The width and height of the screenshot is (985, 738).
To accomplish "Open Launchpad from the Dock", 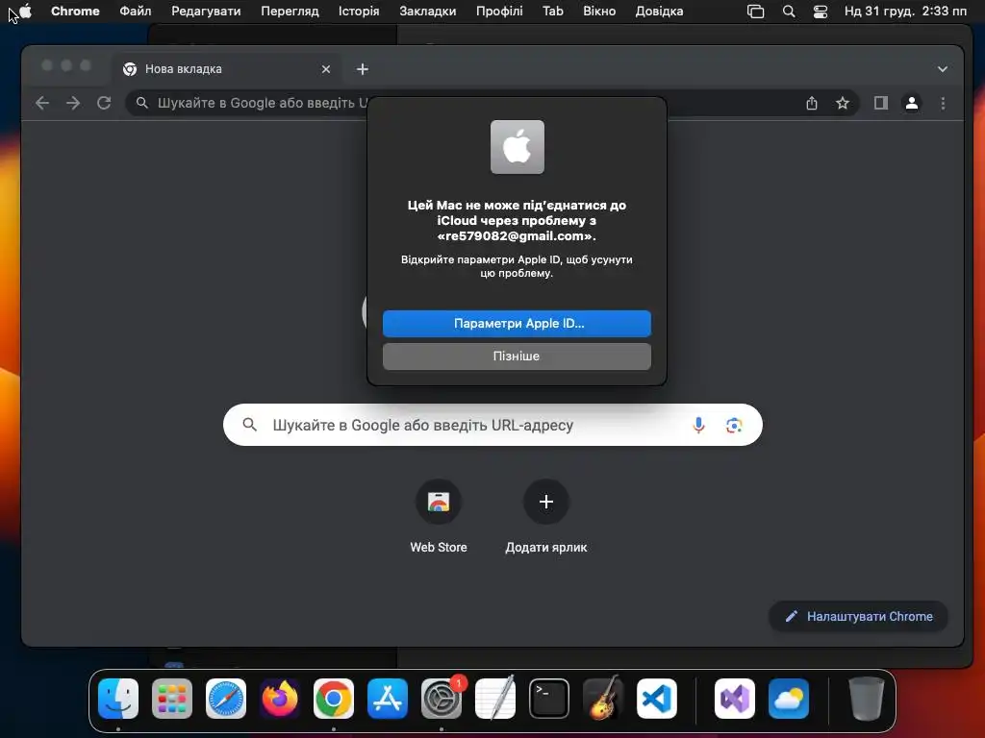I will 172,699.
